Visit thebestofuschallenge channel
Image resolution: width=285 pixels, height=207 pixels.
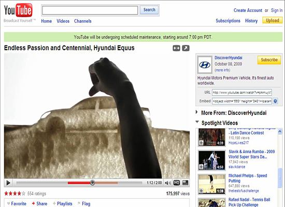(244, 191)
